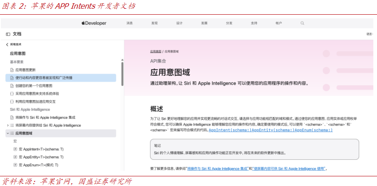Screen dimensions: 377x186
Task: Click the 文档 header label
Action: (17, 34)
